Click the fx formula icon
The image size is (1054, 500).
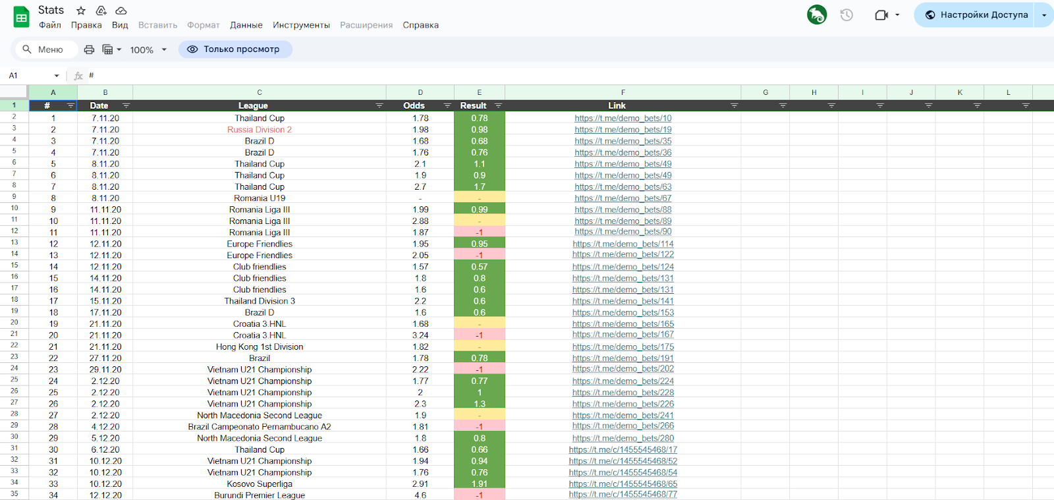pos(78,76)
